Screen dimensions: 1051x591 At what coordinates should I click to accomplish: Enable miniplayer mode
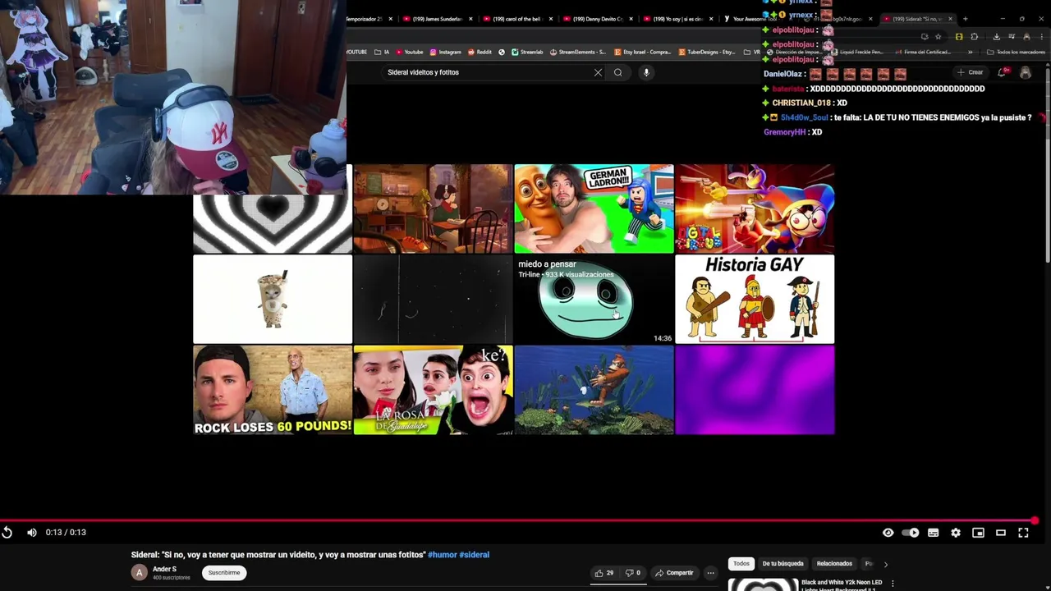point(978,533)
